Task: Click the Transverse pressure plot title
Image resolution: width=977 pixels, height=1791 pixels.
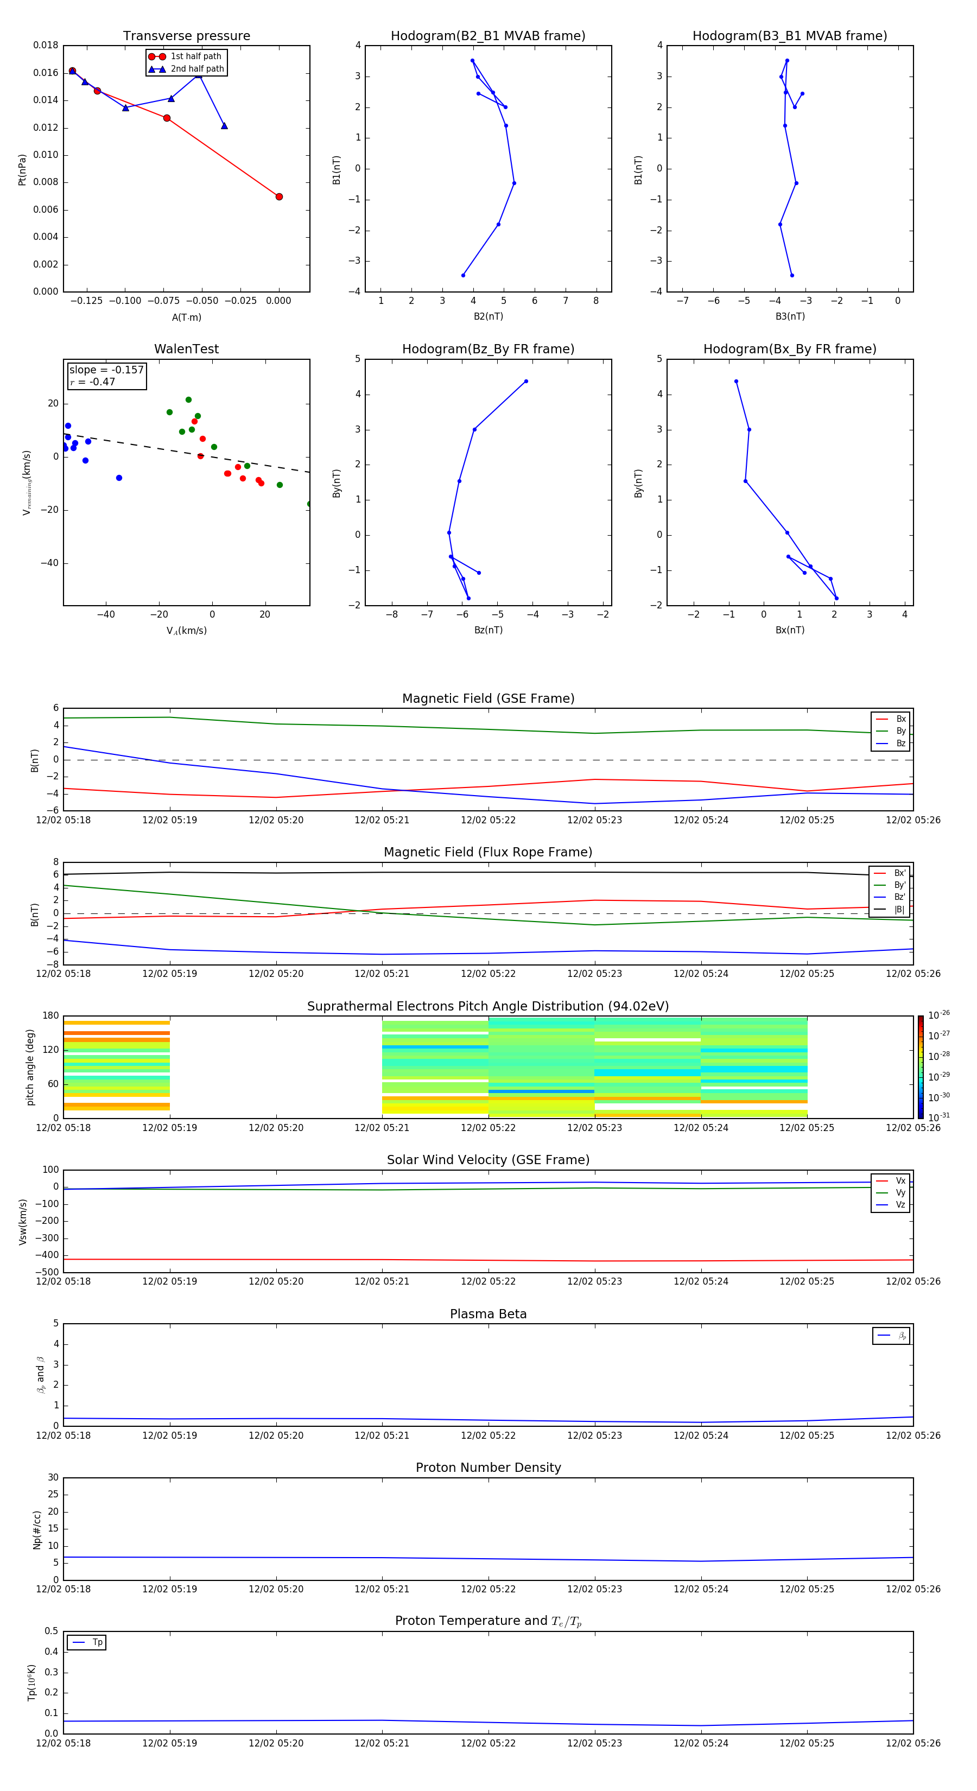Action: tap(186, 36)
